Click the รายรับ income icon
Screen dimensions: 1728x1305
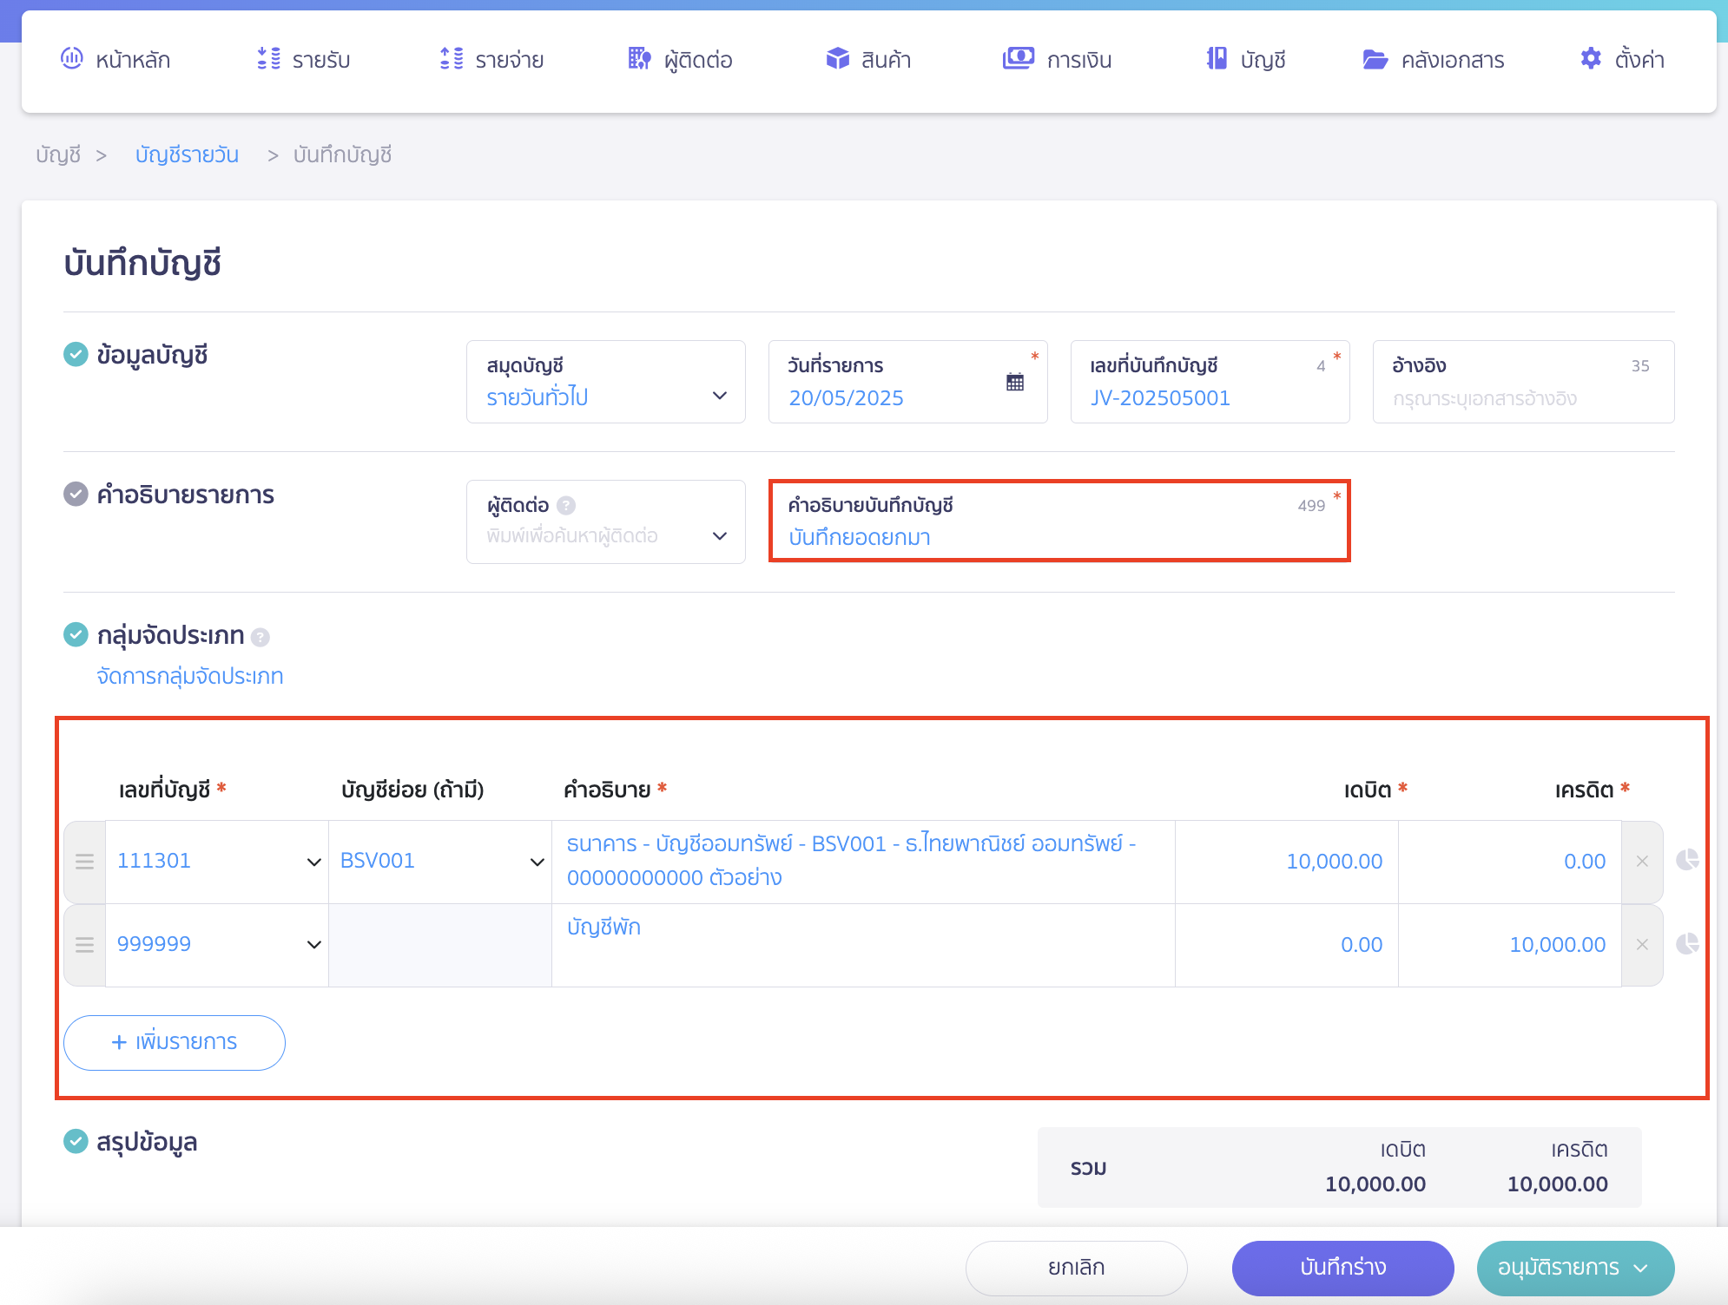point(269,59)
